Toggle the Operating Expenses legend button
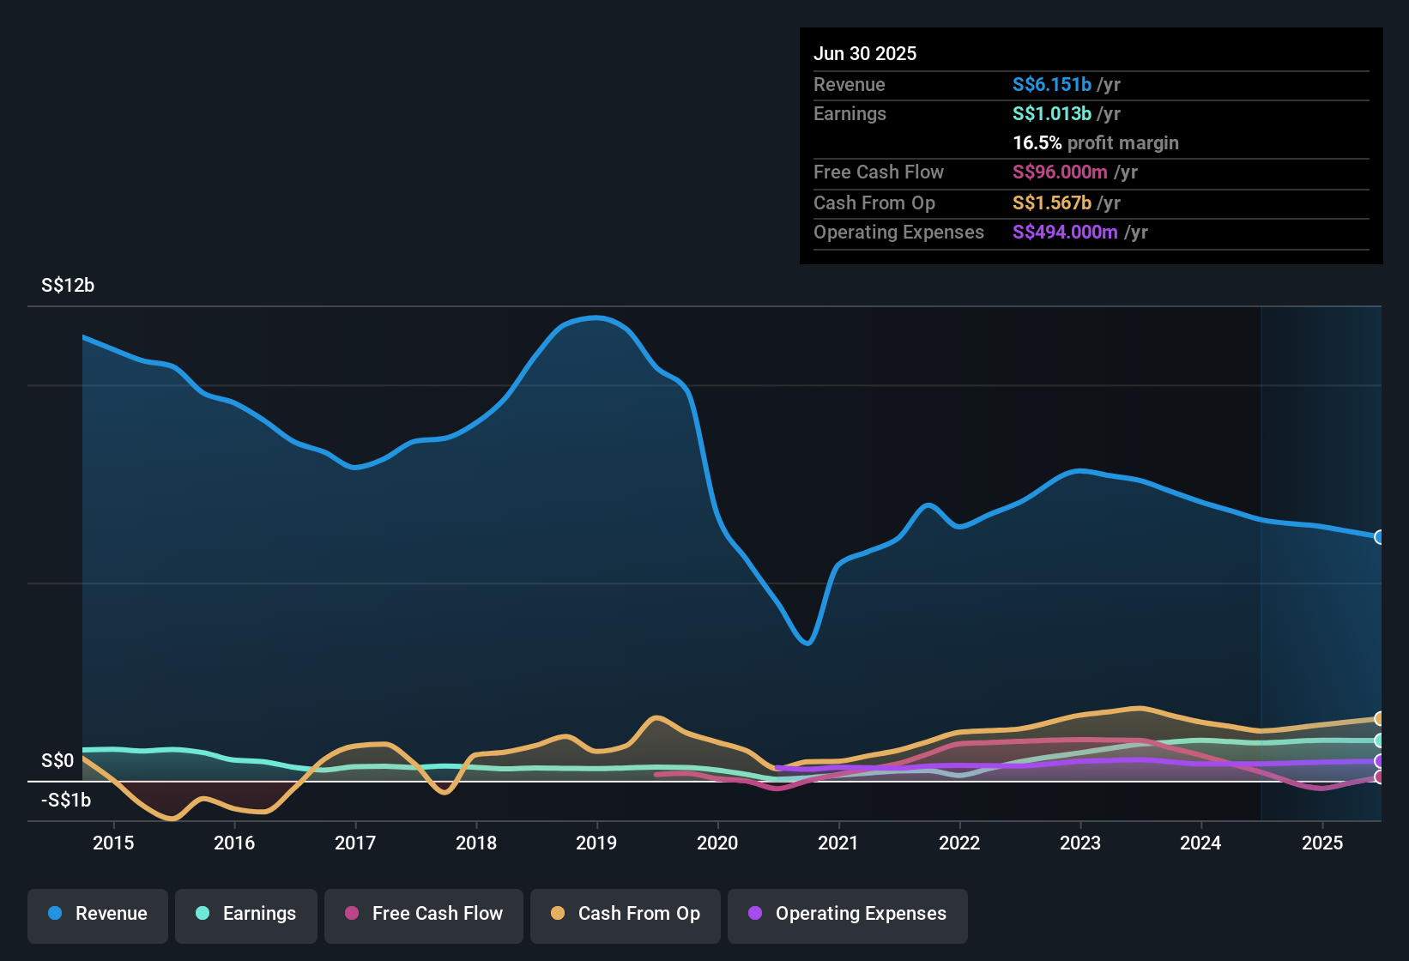The width and height of the screenshot is (1409, 961). tap(848, 914)
